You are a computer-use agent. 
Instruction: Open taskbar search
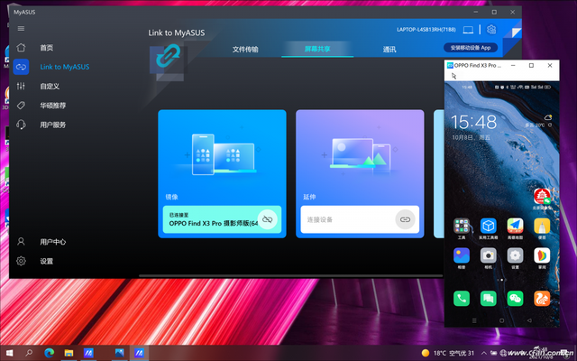[x=29, y=353]
